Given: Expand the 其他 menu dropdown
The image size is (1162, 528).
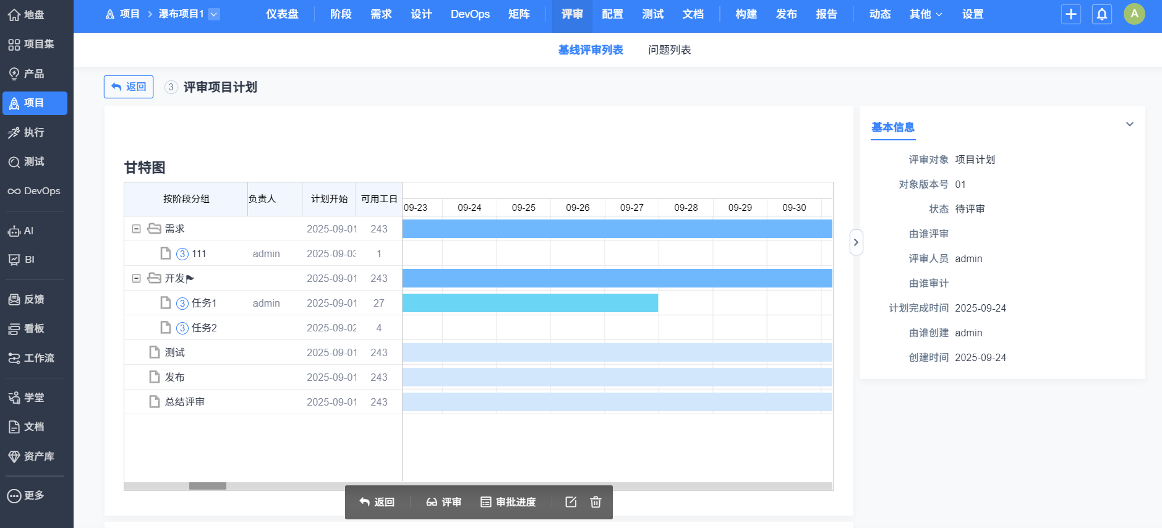Looking at the screenshot, I should click(x=926, y=14).
